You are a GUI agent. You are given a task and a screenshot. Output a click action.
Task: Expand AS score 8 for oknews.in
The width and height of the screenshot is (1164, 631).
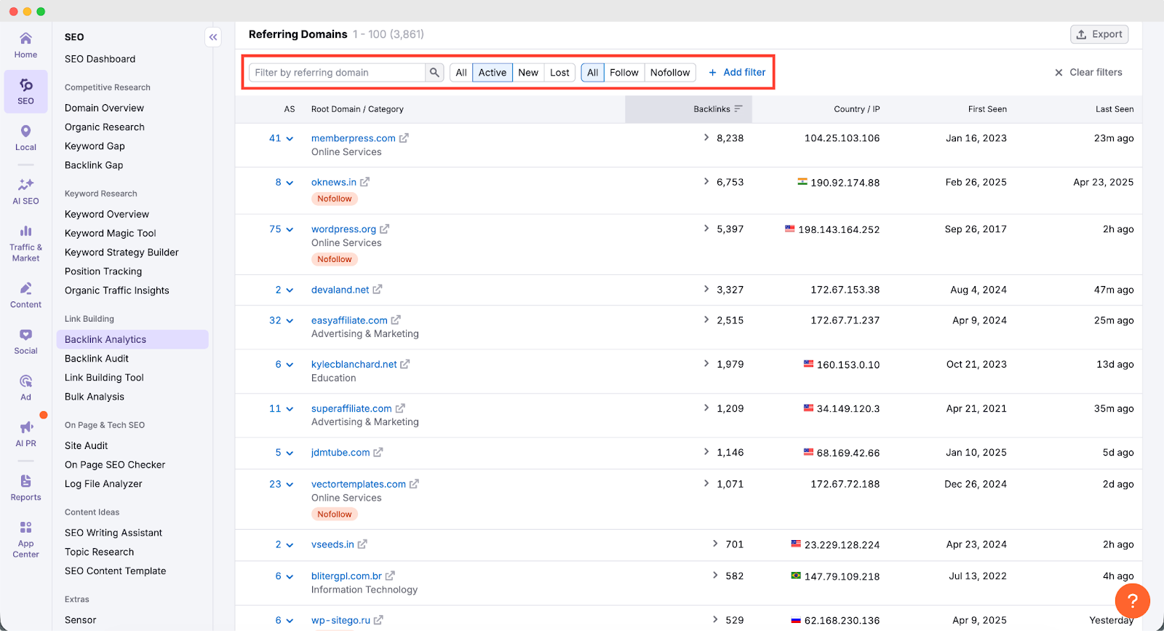(x=284, y=183)
